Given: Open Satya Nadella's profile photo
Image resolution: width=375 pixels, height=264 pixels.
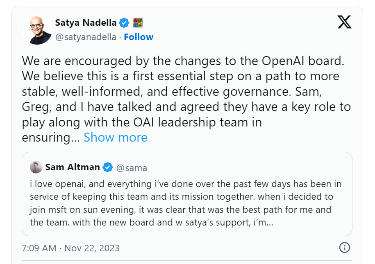Looking at the screenshot, I should point(37,29).
